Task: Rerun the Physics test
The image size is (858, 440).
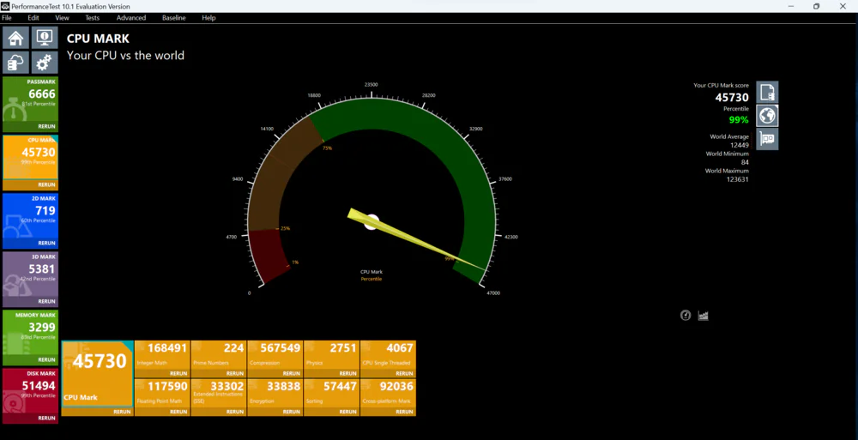Action: tap(347, 373)
